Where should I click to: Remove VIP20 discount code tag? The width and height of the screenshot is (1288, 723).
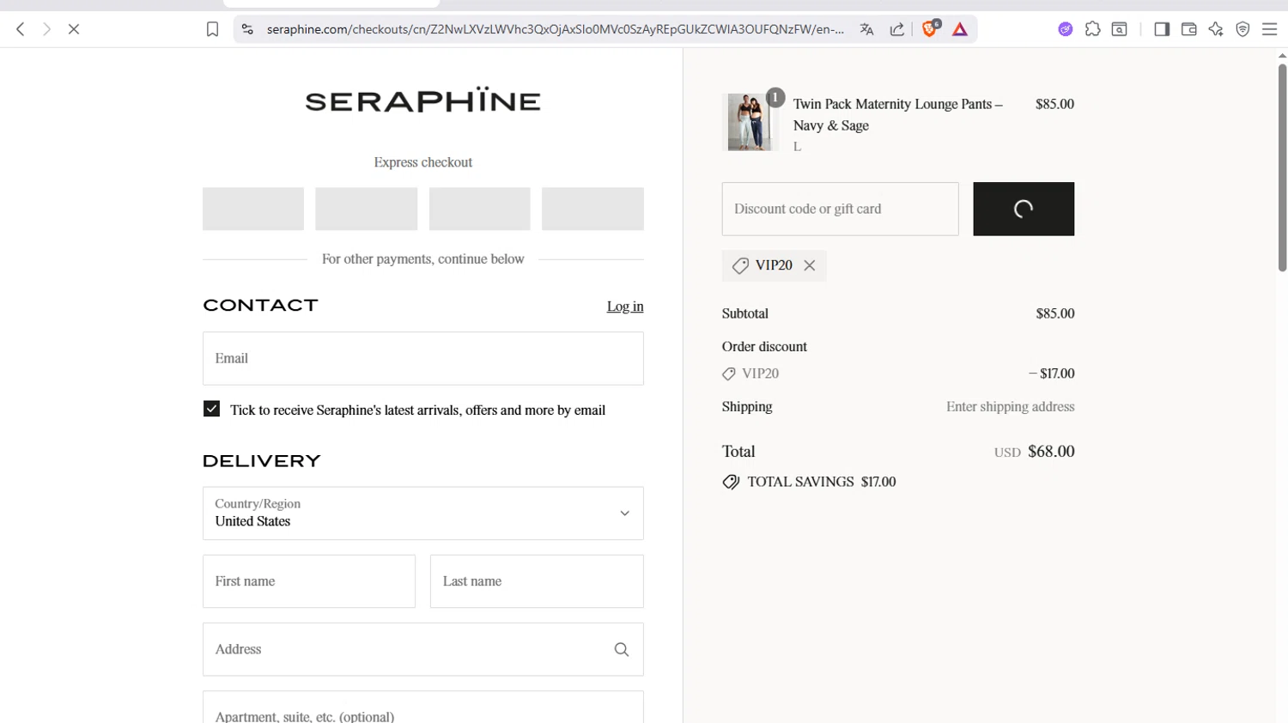(810, 265)
